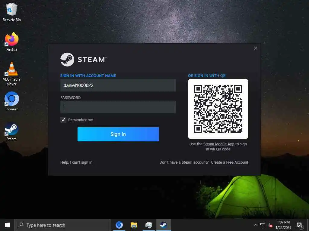Select the Steam desktop shortcut
Image resolution: width=309 pixels, height=231 pixels.
12,131
